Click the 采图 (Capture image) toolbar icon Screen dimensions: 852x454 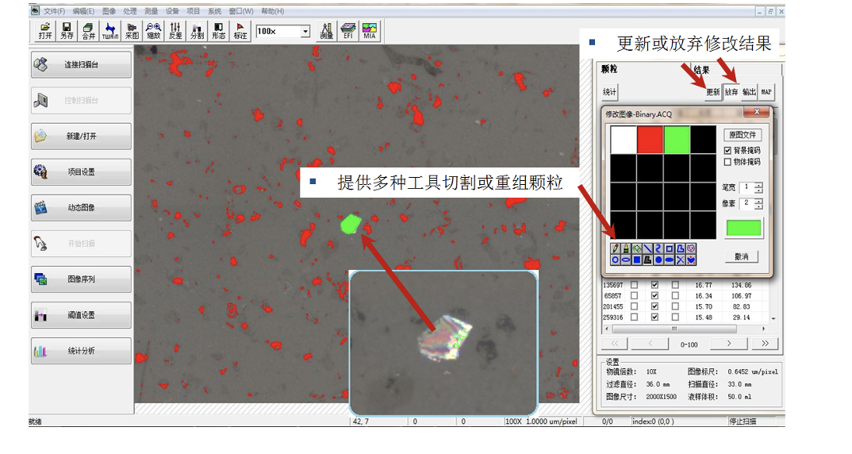(x=132, y=31)
